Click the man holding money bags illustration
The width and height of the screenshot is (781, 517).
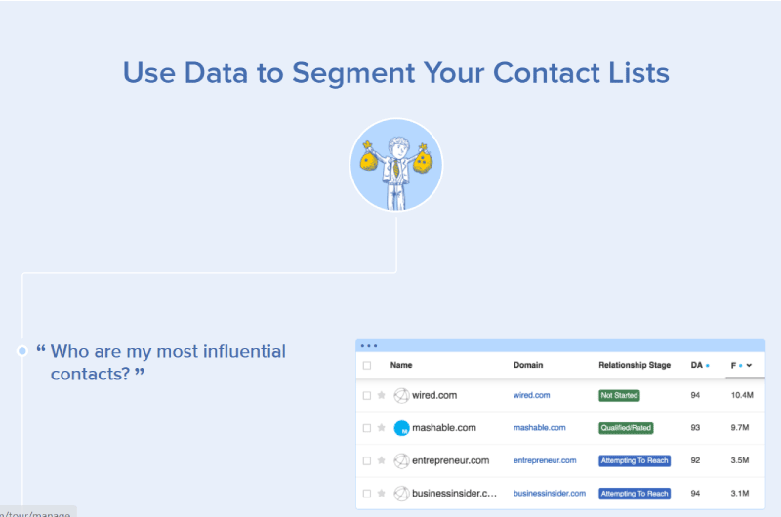point(396,165)
